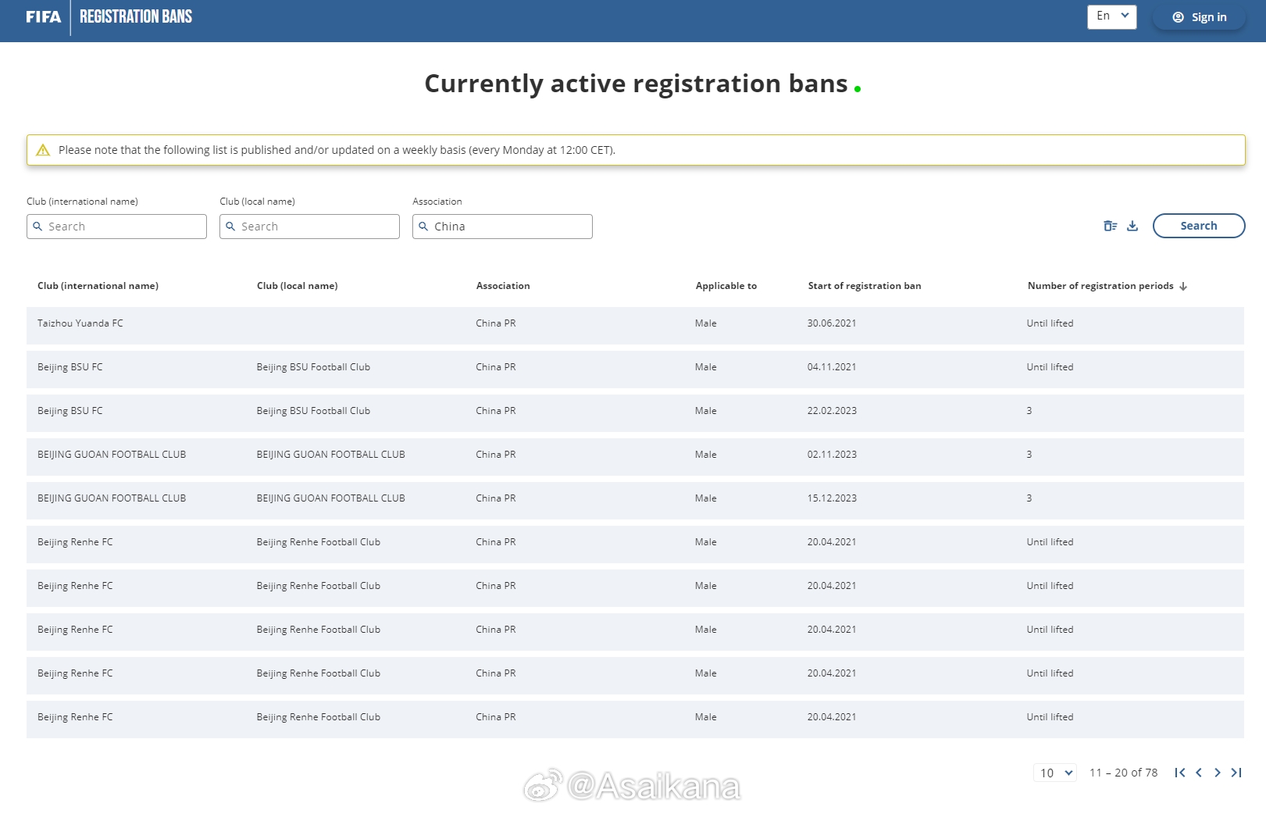The width and height of the screenshot is (1266, 814).
Task: Open the En language dropdown
Action: pos(1111,16)
